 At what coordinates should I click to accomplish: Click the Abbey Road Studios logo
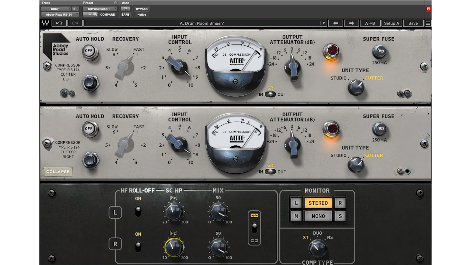[x=57, y=47]
